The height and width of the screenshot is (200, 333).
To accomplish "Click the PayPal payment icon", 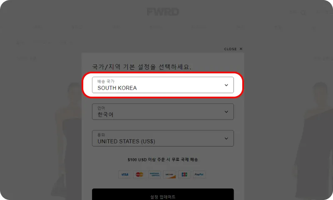I will (x=199, y=175).
